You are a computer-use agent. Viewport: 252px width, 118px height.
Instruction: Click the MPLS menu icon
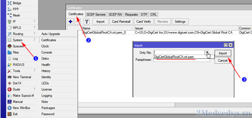pyautogui.click(x=10, y=28)
